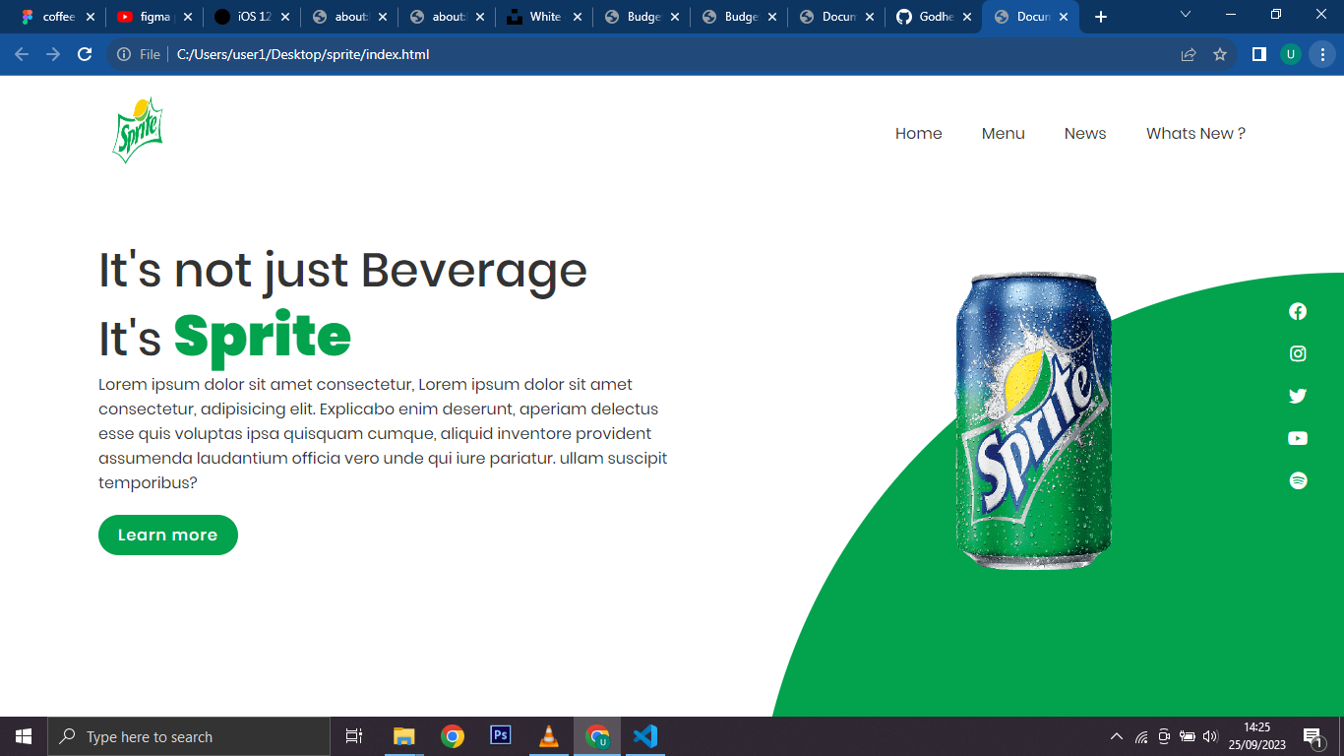Click the Sprite logo in header

[x=138, y=130]
